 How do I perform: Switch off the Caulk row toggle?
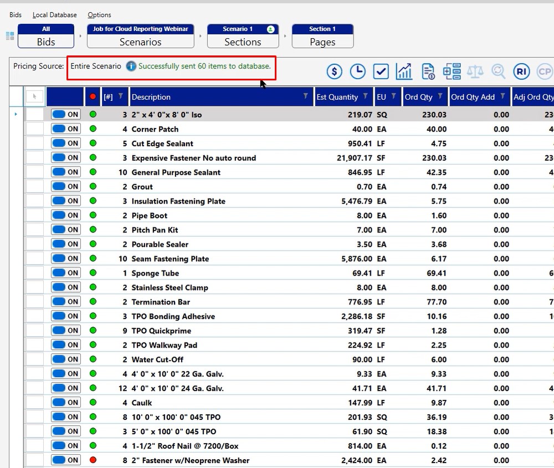pos(65,403)
